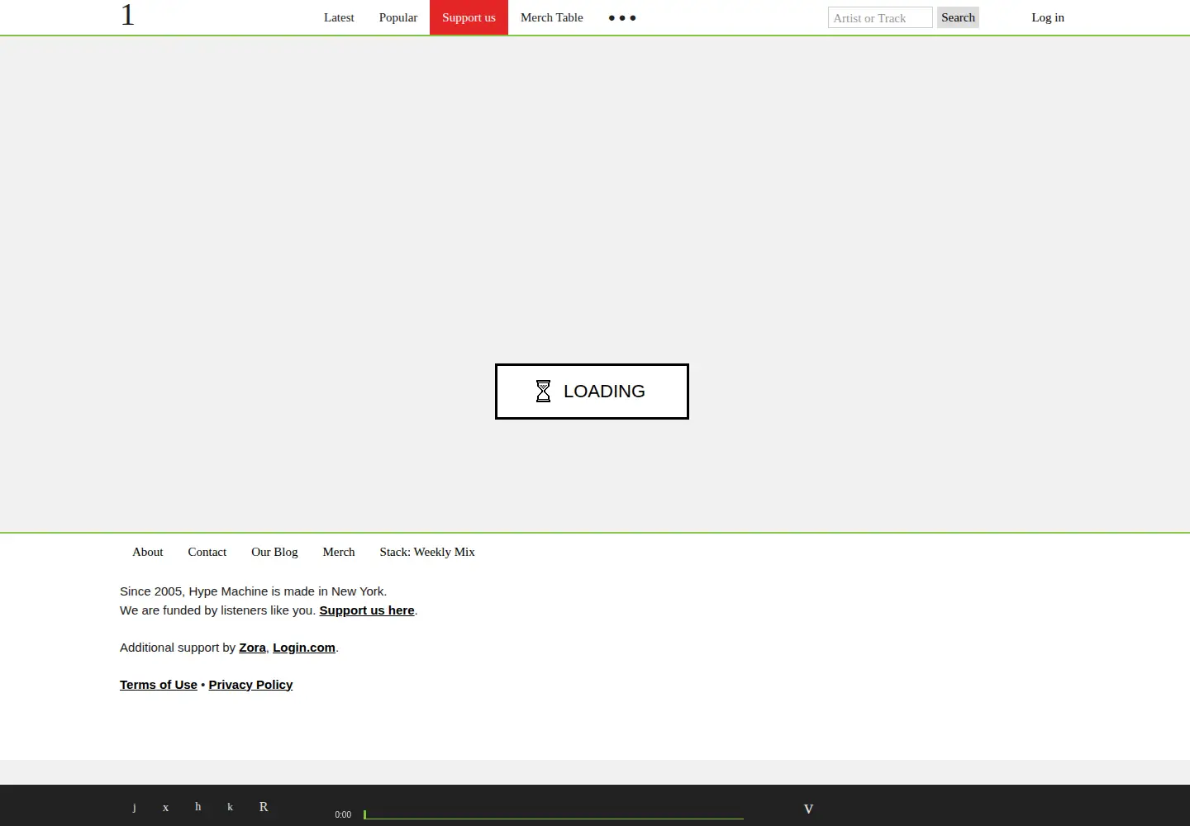
Task: Open the three-dots more menu
Action: tap(622, 17)
